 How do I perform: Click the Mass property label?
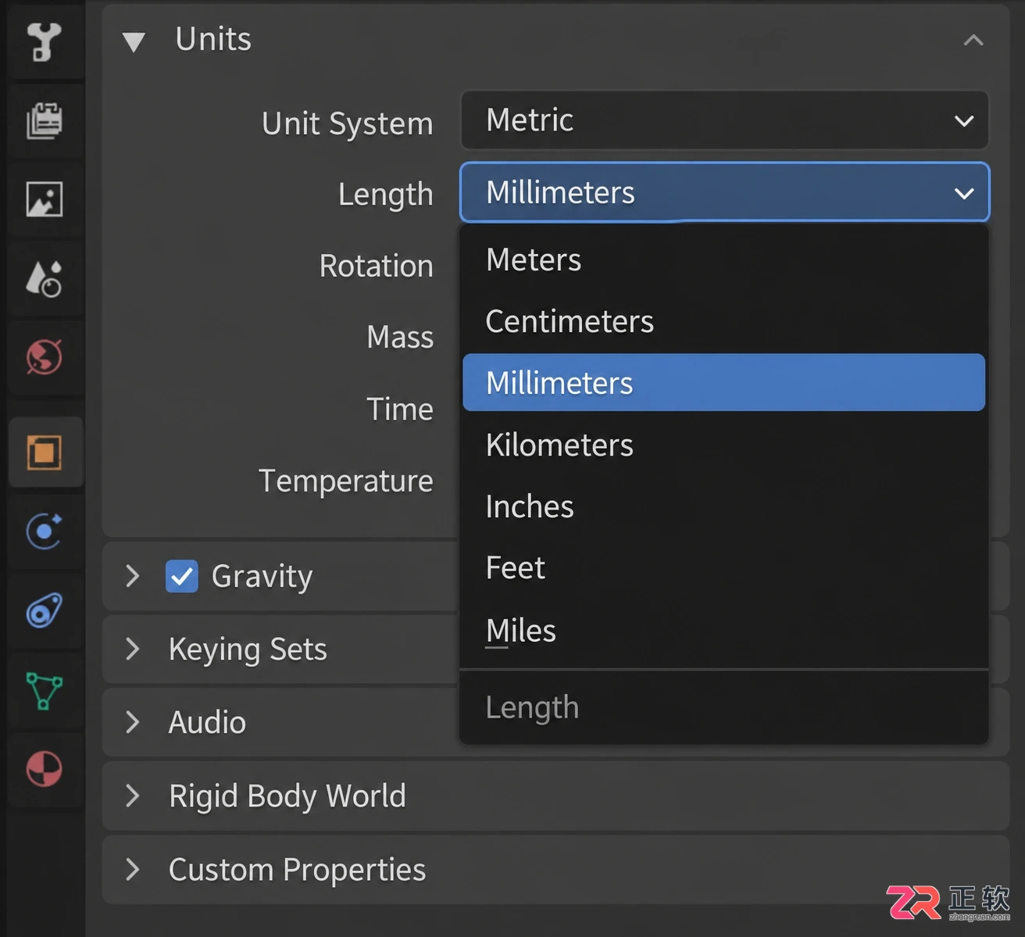pyautogui.click(x=400, y=338)
